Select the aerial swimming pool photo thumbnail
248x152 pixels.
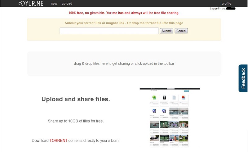pos(184,125)
